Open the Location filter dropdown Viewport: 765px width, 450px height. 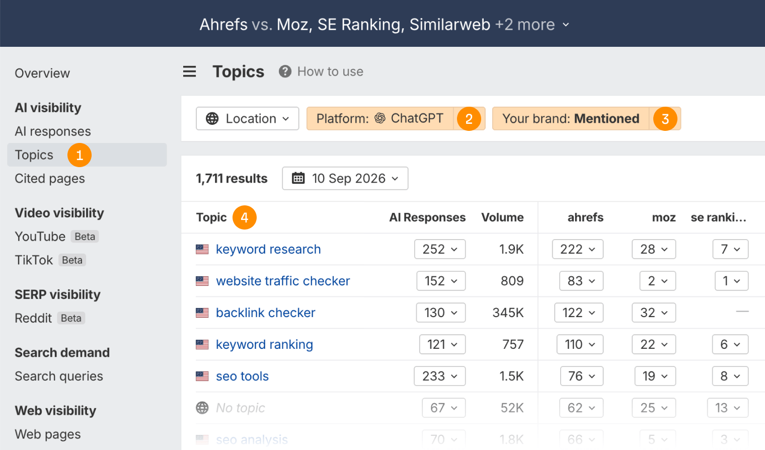coord(248,118)
